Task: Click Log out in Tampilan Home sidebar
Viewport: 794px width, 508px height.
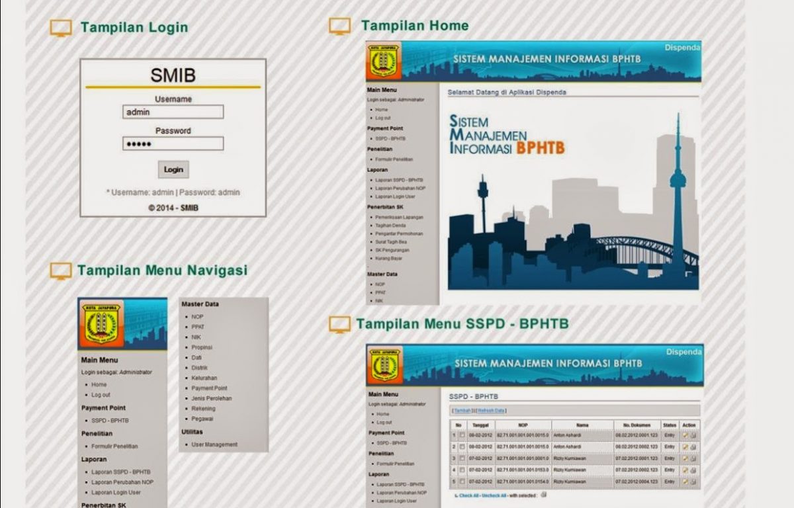Action: click(383, 118)
